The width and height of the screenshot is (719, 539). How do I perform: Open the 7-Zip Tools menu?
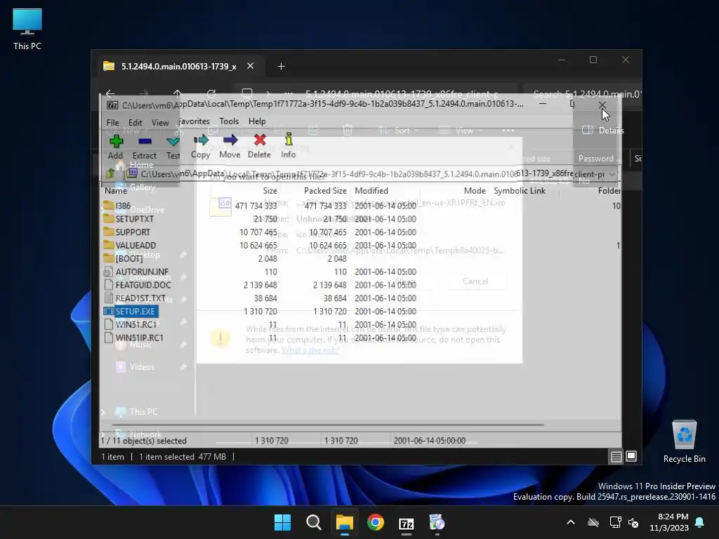(x=229, y=121)
